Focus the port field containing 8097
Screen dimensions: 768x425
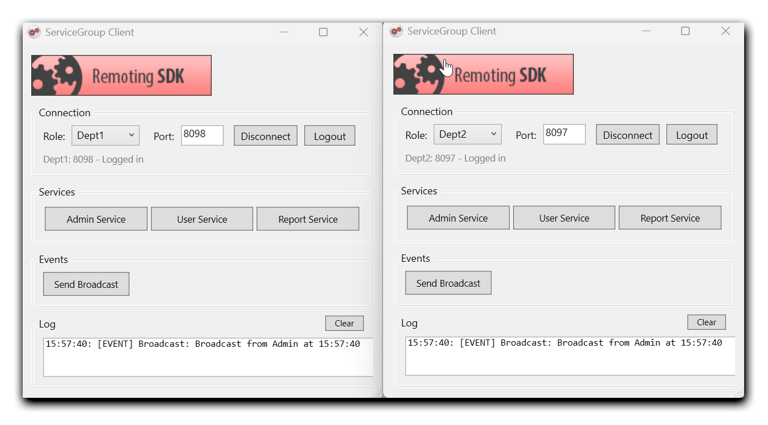[x=564, y=134]
